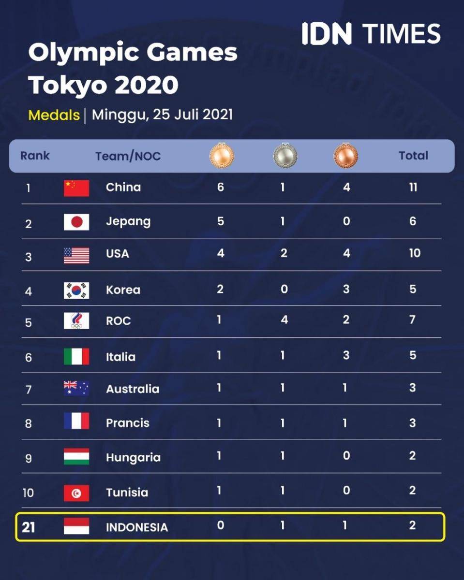Click the Korea flag icon

pos(76,290)
